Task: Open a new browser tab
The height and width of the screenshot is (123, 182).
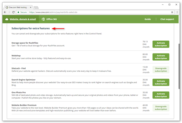Action: pyautogui.click(x=36, y=8)
